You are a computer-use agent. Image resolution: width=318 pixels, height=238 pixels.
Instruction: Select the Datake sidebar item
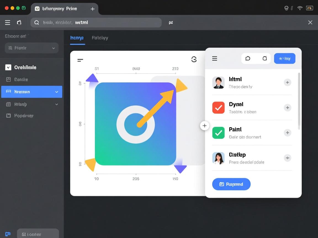(x=21, y=80)
